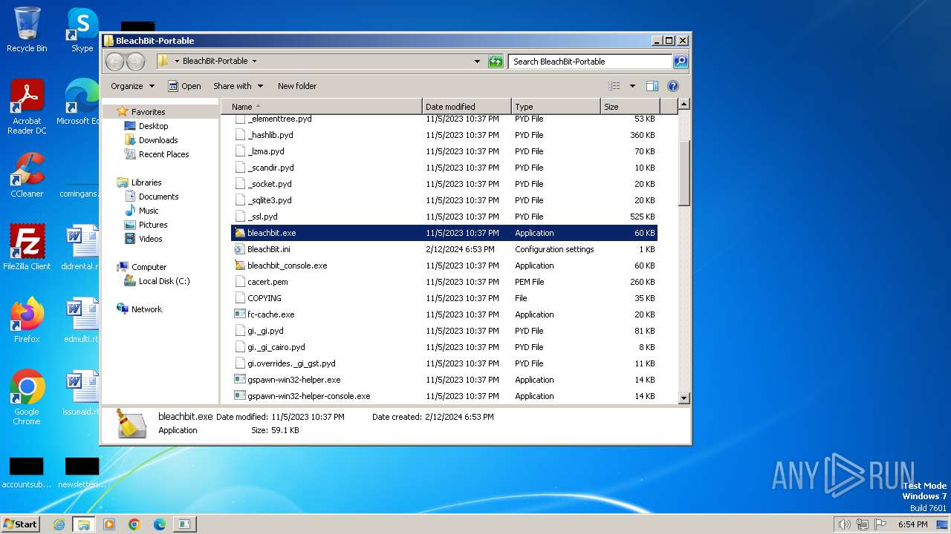Open the Share with dropdown menu
951x534 pixels.
point(238,86)
